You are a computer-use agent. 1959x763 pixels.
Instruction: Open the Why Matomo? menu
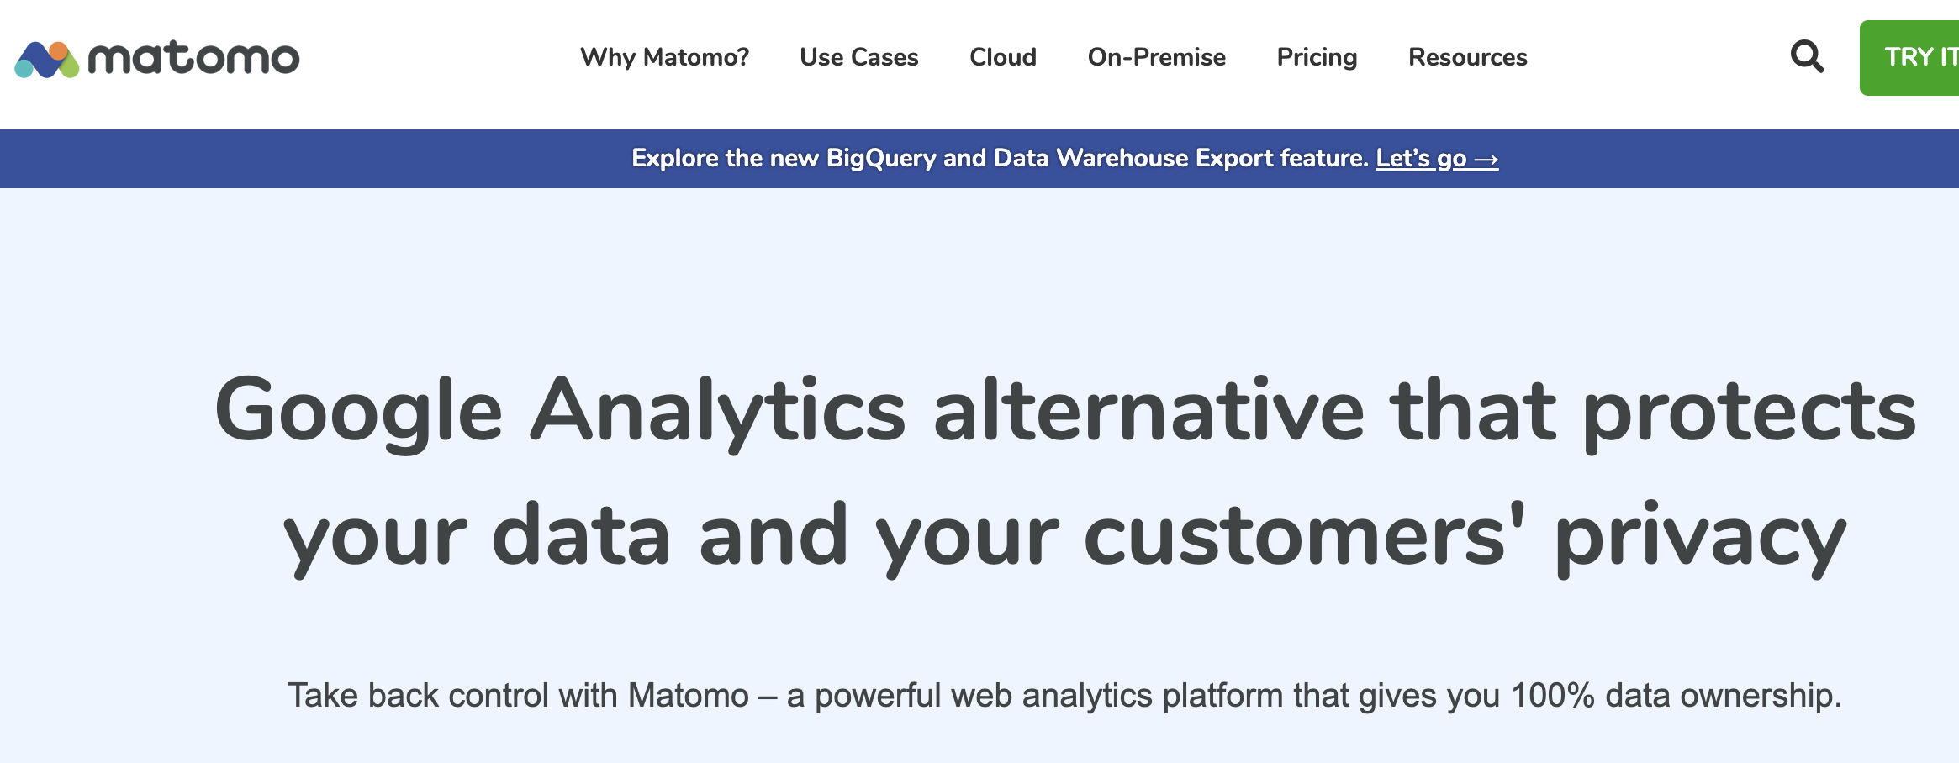[664, 57]
